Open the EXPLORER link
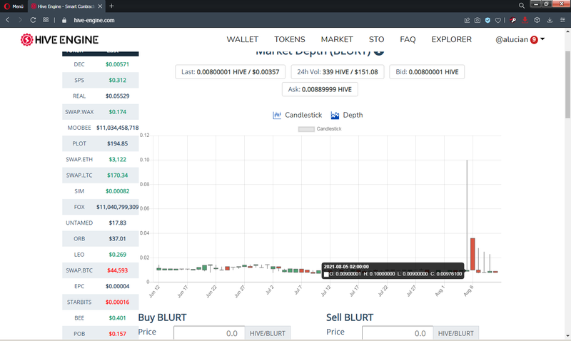Screen dimensions: 571x341 point(451,40)
